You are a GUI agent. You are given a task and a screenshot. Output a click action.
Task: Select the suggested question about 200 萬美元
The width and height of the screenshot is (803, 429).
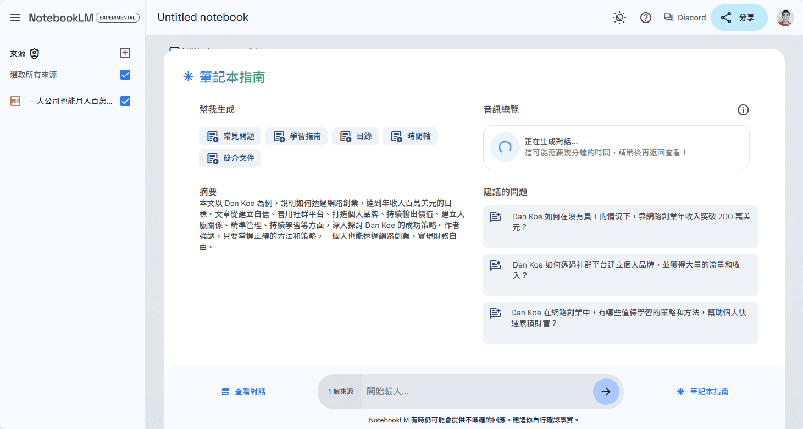coord(621,227)
